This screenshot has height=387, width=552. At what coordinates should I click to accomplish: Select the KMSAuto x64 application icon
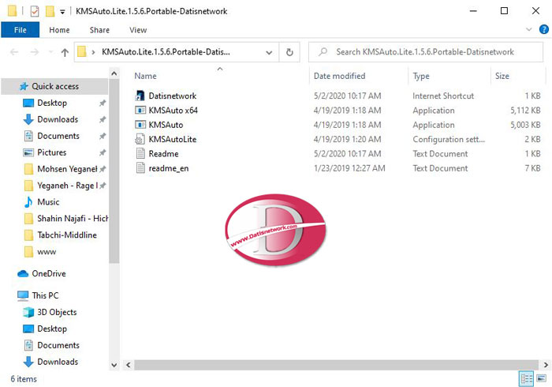pyautogui.click(x=140, y=111)
